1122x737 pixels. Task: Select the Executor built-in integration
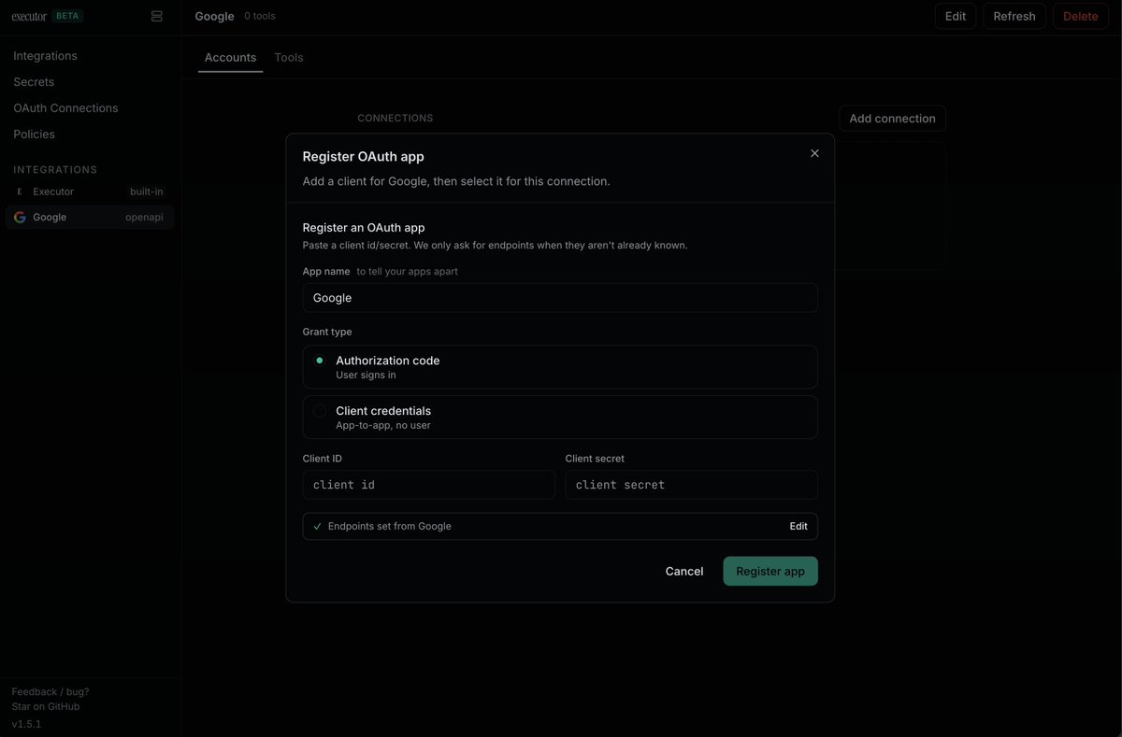(90, 191)
